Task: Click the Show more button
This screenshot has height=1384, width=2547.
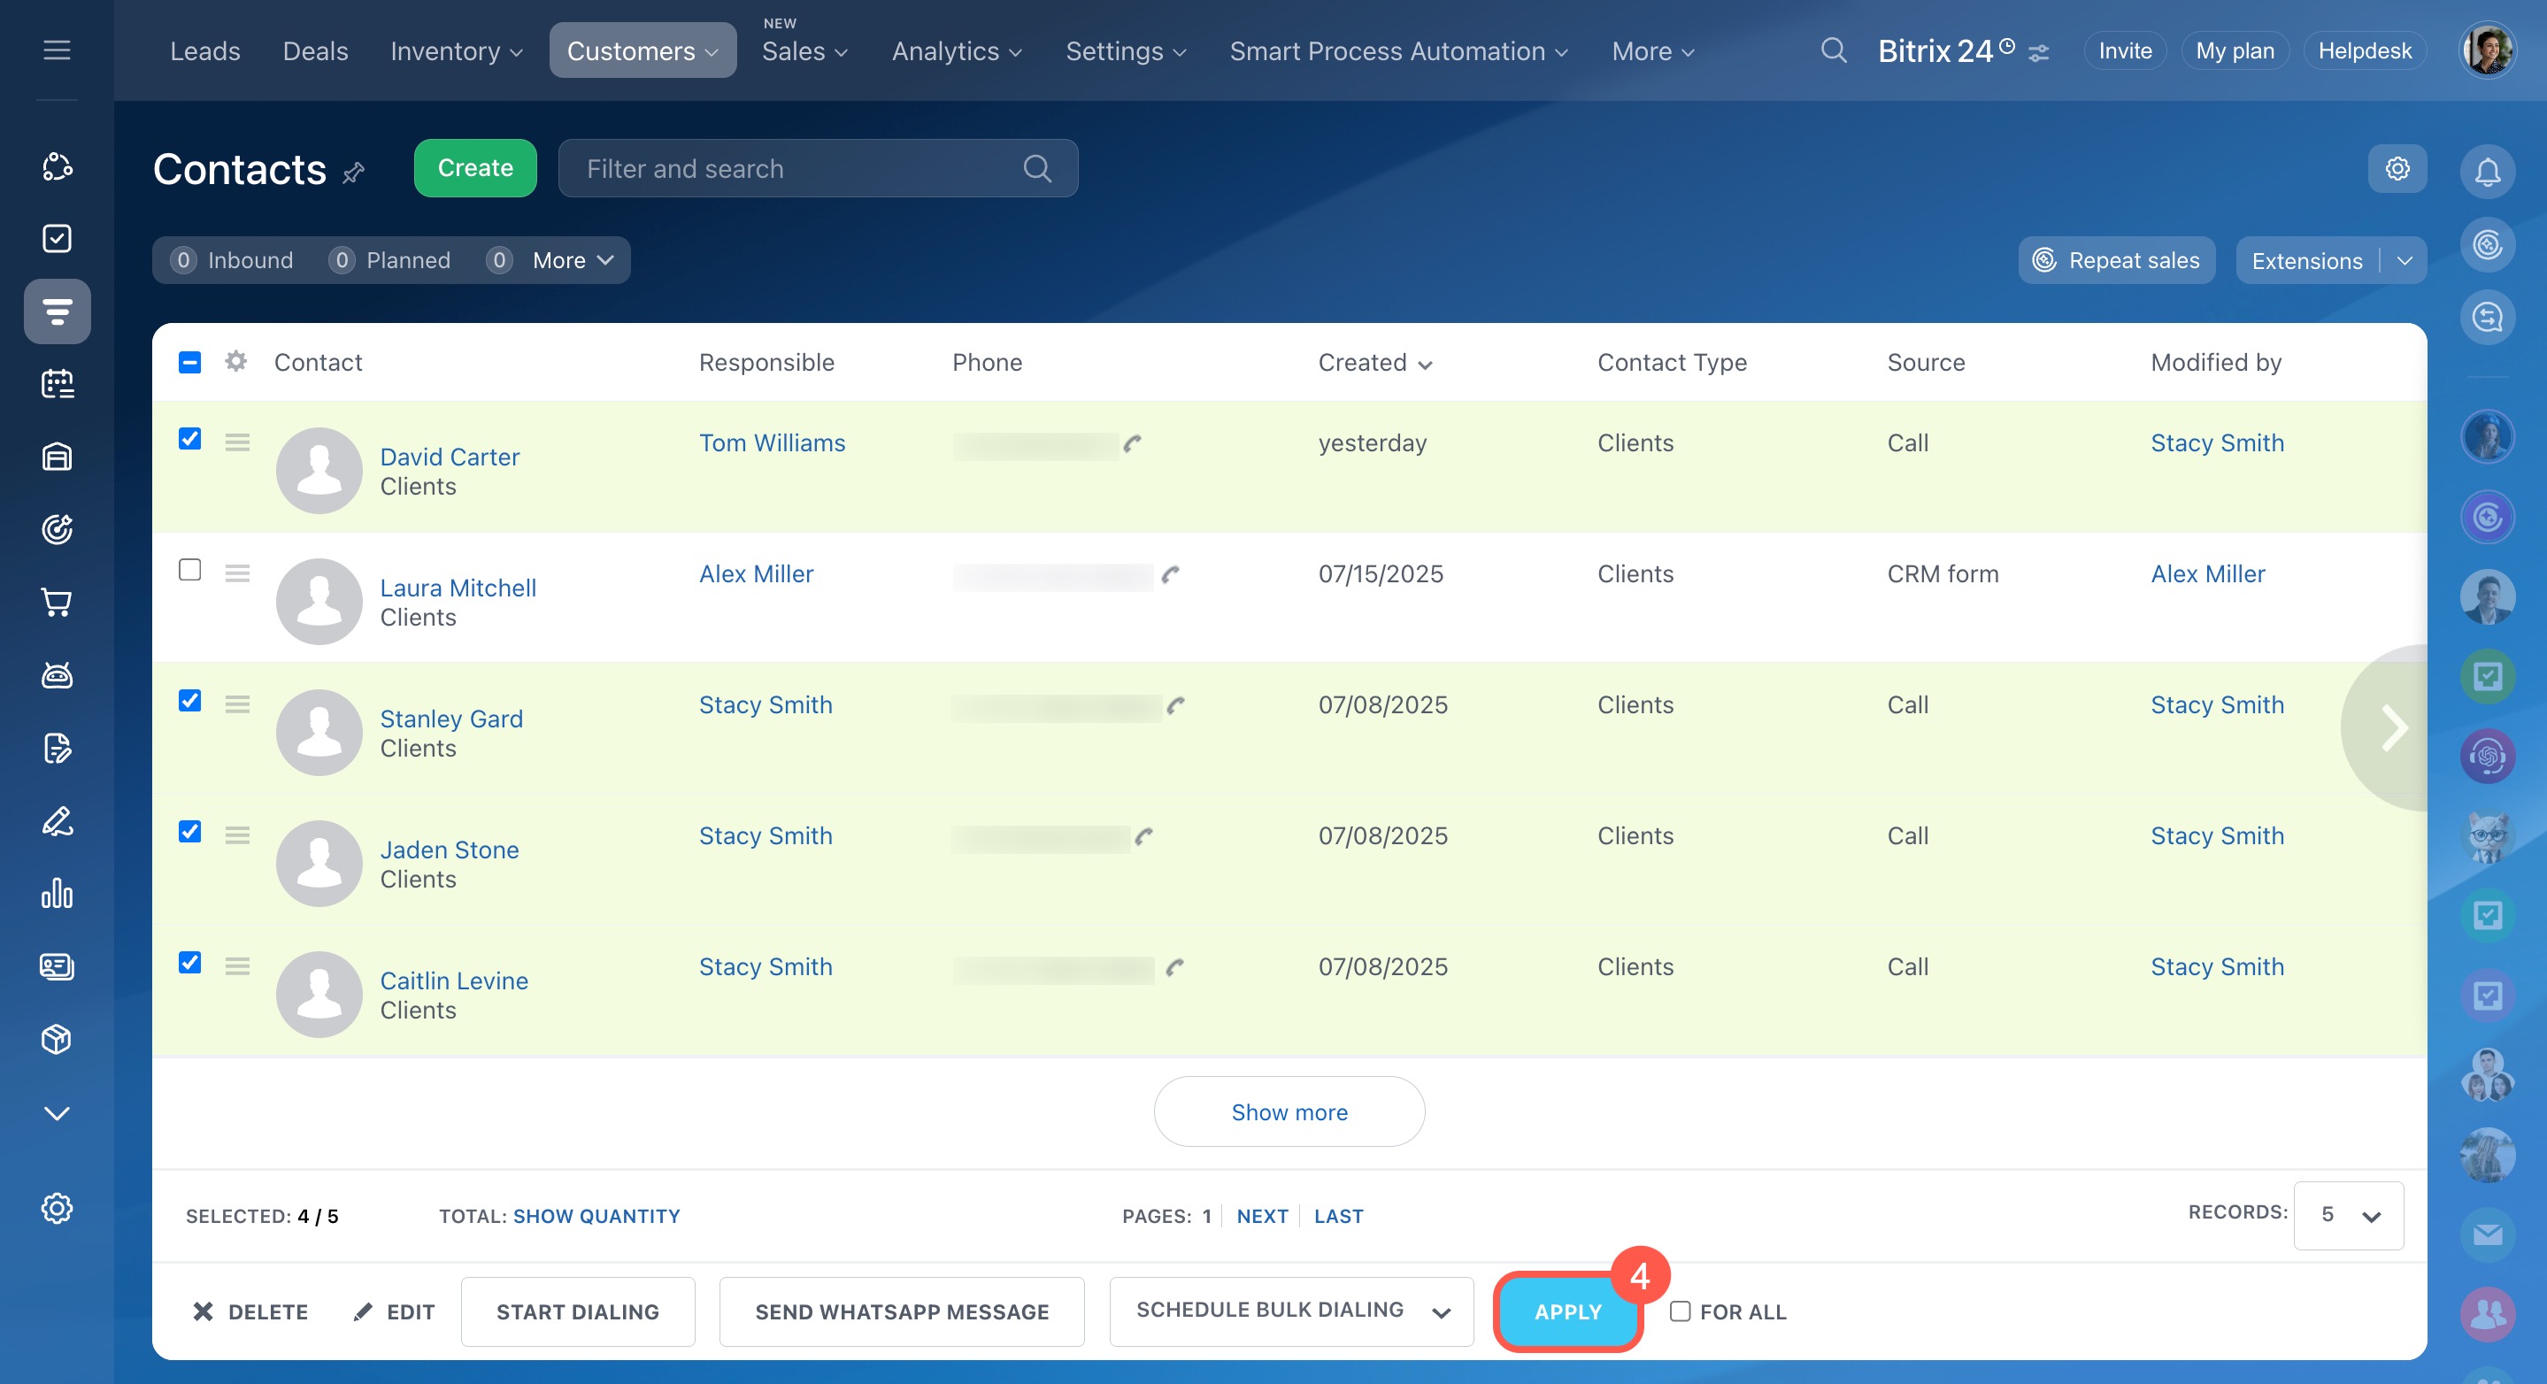Action: click(1289, 1112)
